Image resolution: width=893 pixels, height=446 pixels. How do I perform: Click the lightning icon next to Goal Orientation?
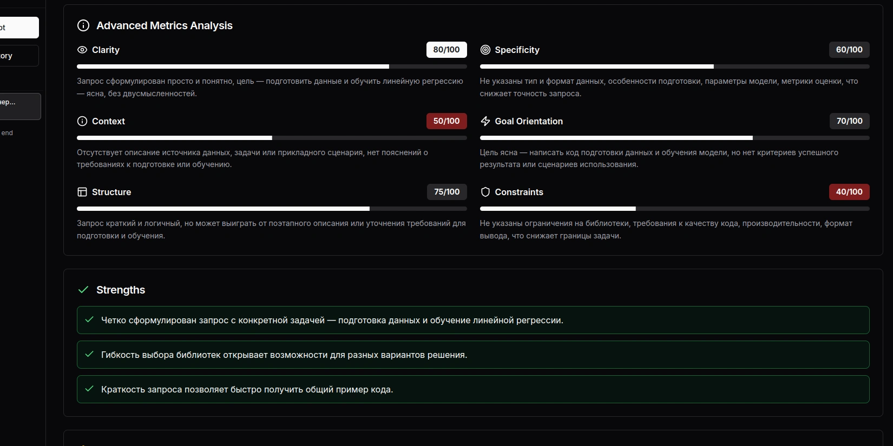[x=485, y=121]
